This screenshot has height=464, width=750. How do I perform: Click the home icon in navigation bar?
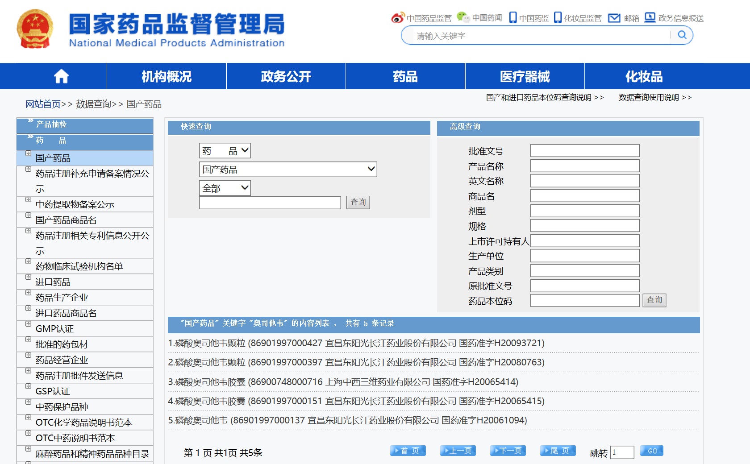(x=61, y=77)
